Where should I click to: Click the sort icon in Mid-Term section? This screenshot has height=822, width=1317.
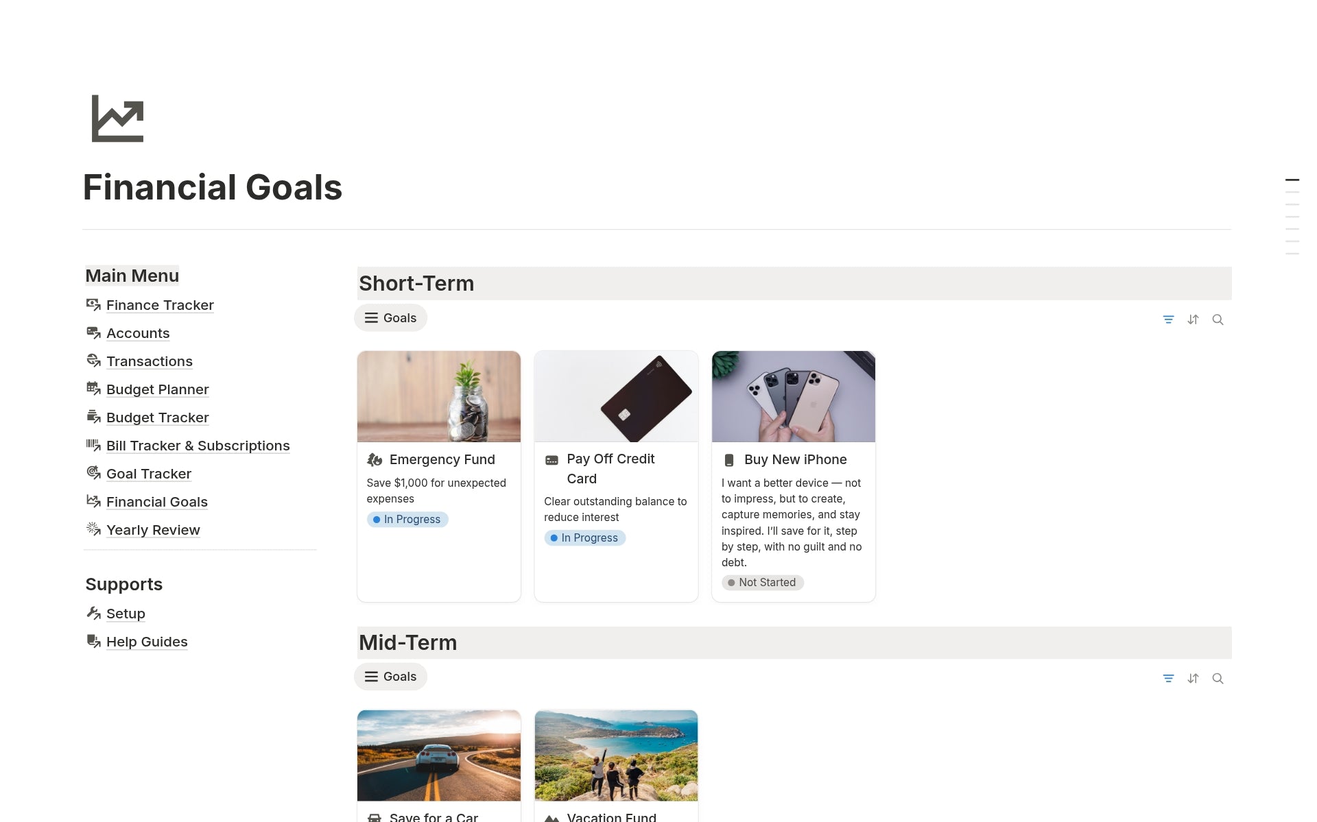(1193, 678)
